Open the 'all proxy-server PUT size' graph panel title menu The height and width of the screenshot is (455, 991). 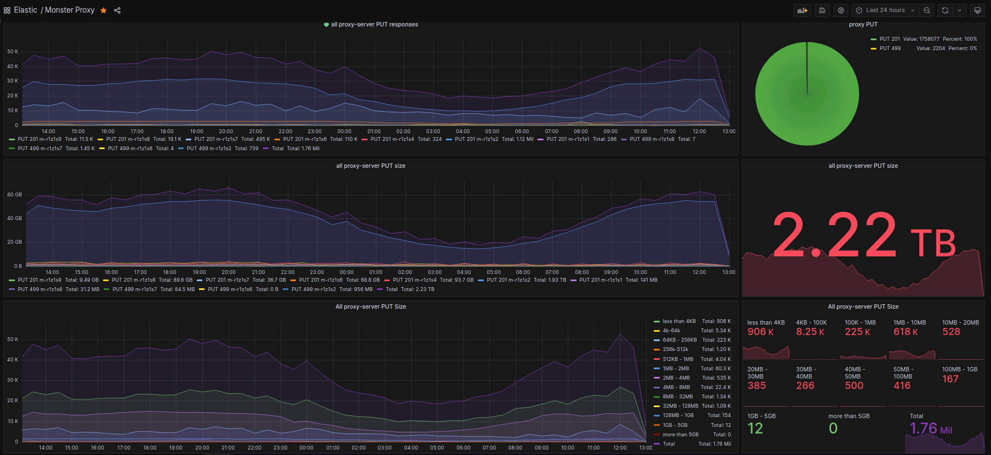pyautogui.click(x=371, y=166)
